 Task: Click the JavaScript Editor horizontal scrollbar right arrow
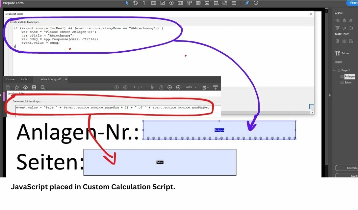tap(312, 113)
